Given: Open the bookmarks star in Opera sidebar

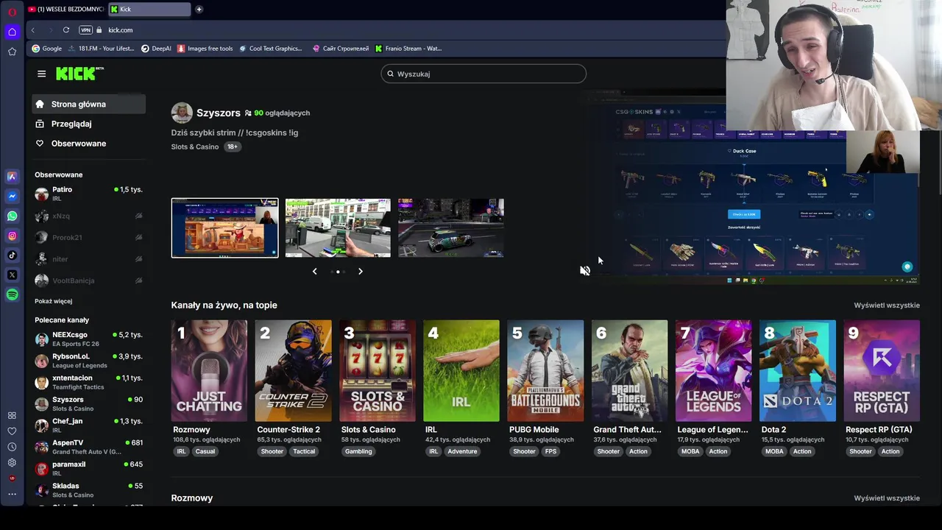Looking at the screenshot, I should (x=12, y=52).
